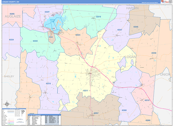The height and width of the screenshot is (126, 174).
Task: Select ZIP code label 43348
Action: [x=51, y=37]
